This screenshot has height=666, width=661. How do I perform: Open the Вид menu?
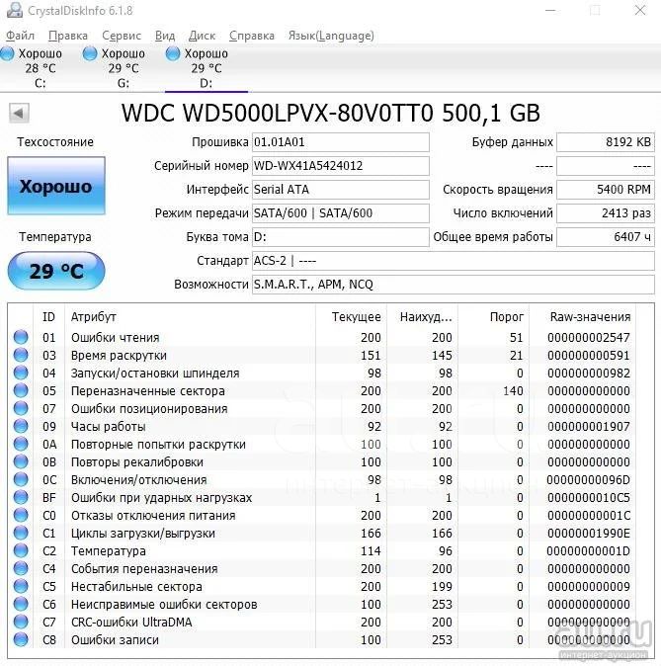pos(165,36)
